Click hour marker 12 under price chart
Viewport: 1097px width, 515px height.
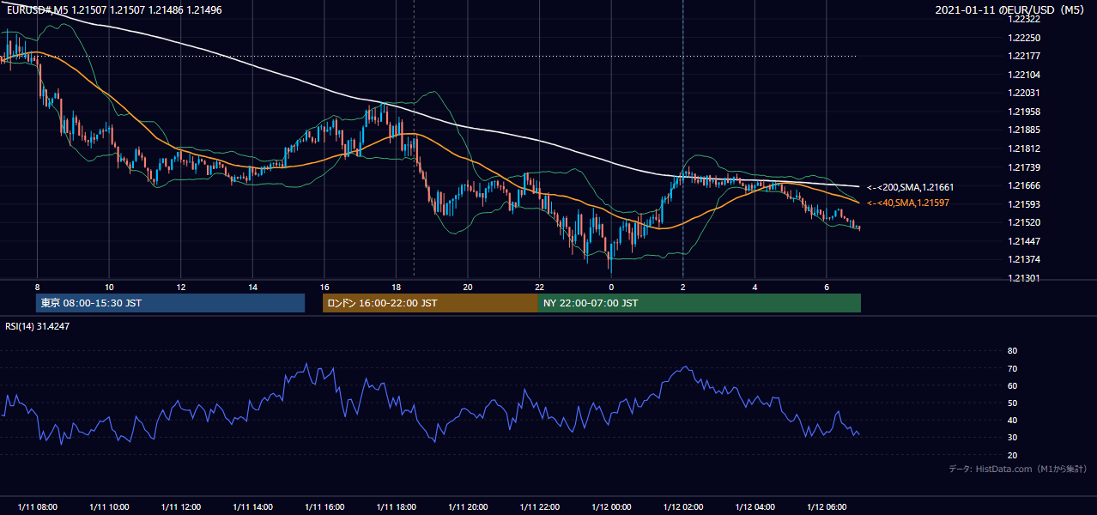180,287
